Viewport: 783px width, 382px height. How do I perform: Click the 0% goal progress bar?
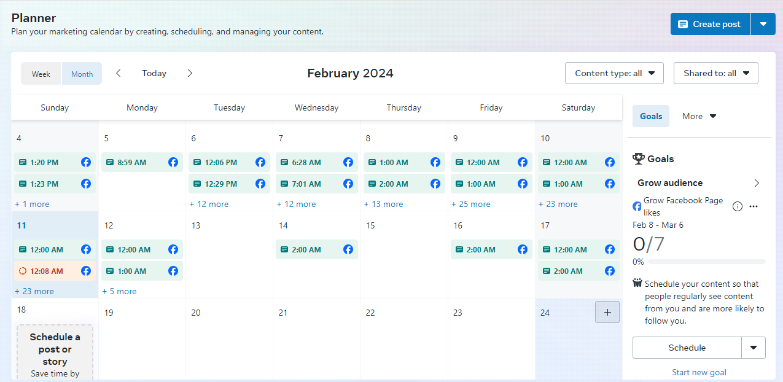pyautogui.click(x=706, y=262)
